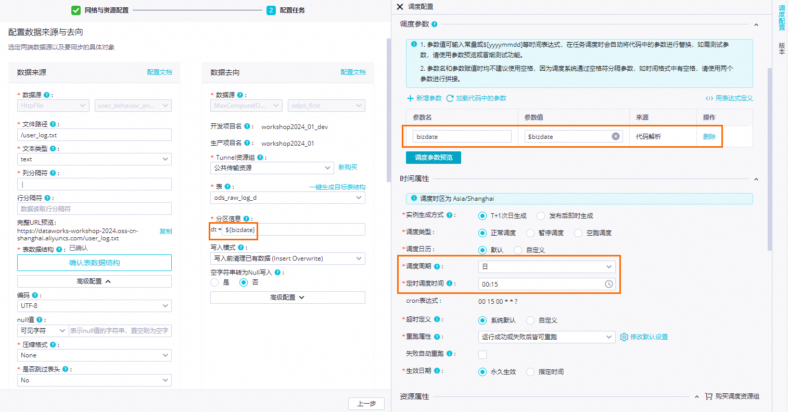
Task: Click help icon next to 超时定义
Action: [437, 319]
